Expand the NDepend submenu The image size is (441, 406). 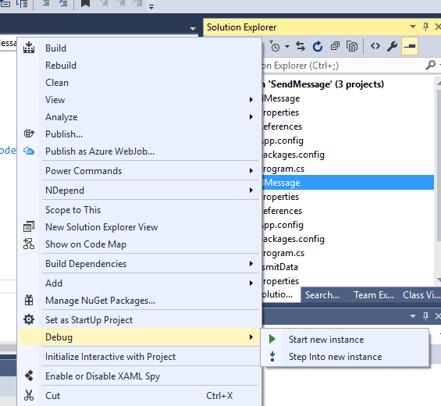tap(139, 191)
